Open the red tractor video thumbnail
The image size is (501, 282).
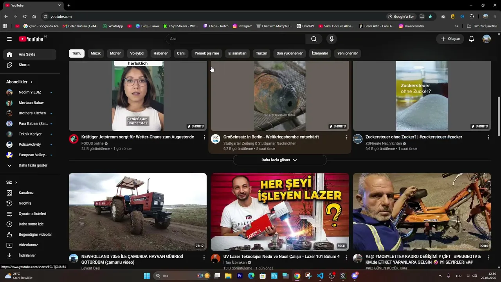pyautogui.click(x=138, y=212)
